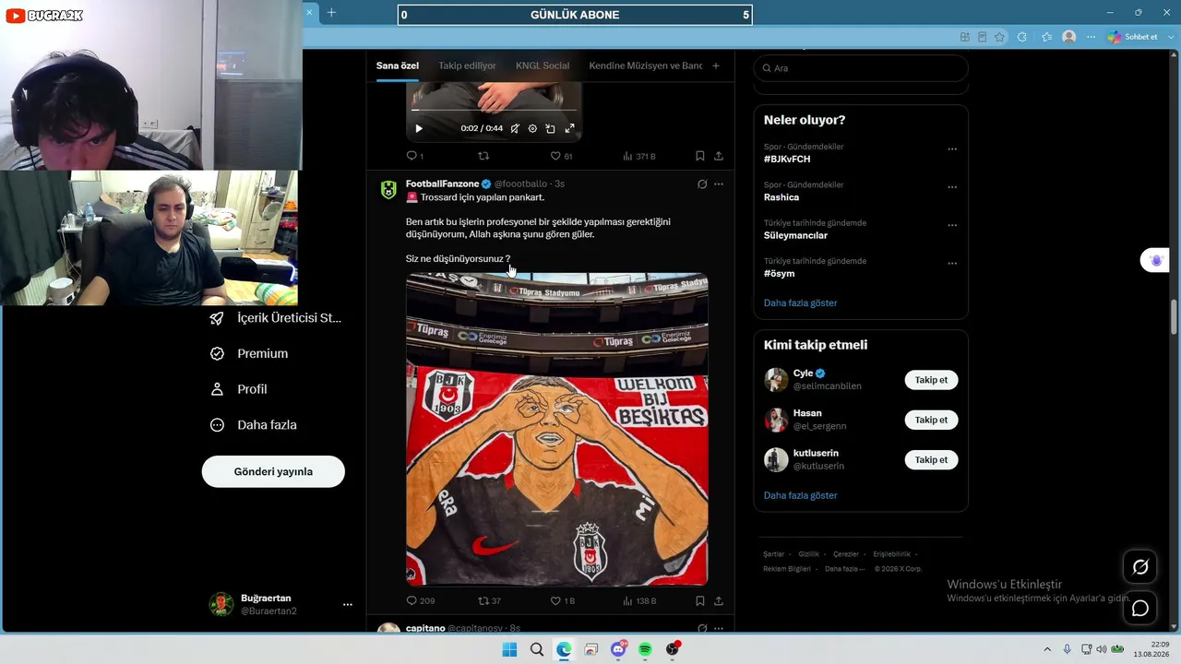Image resolution: width=1181 pixels, height=664 pixels.
Task: Open Grok actions on the FootballFanzone post
Action: 702,184
